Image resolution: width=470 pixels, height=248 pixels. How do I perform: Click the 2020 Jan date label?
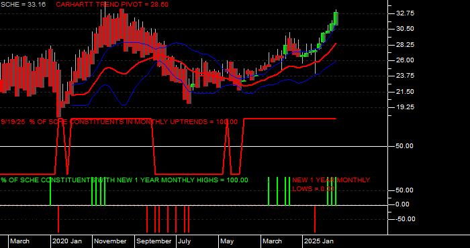[x=67, y=241]
